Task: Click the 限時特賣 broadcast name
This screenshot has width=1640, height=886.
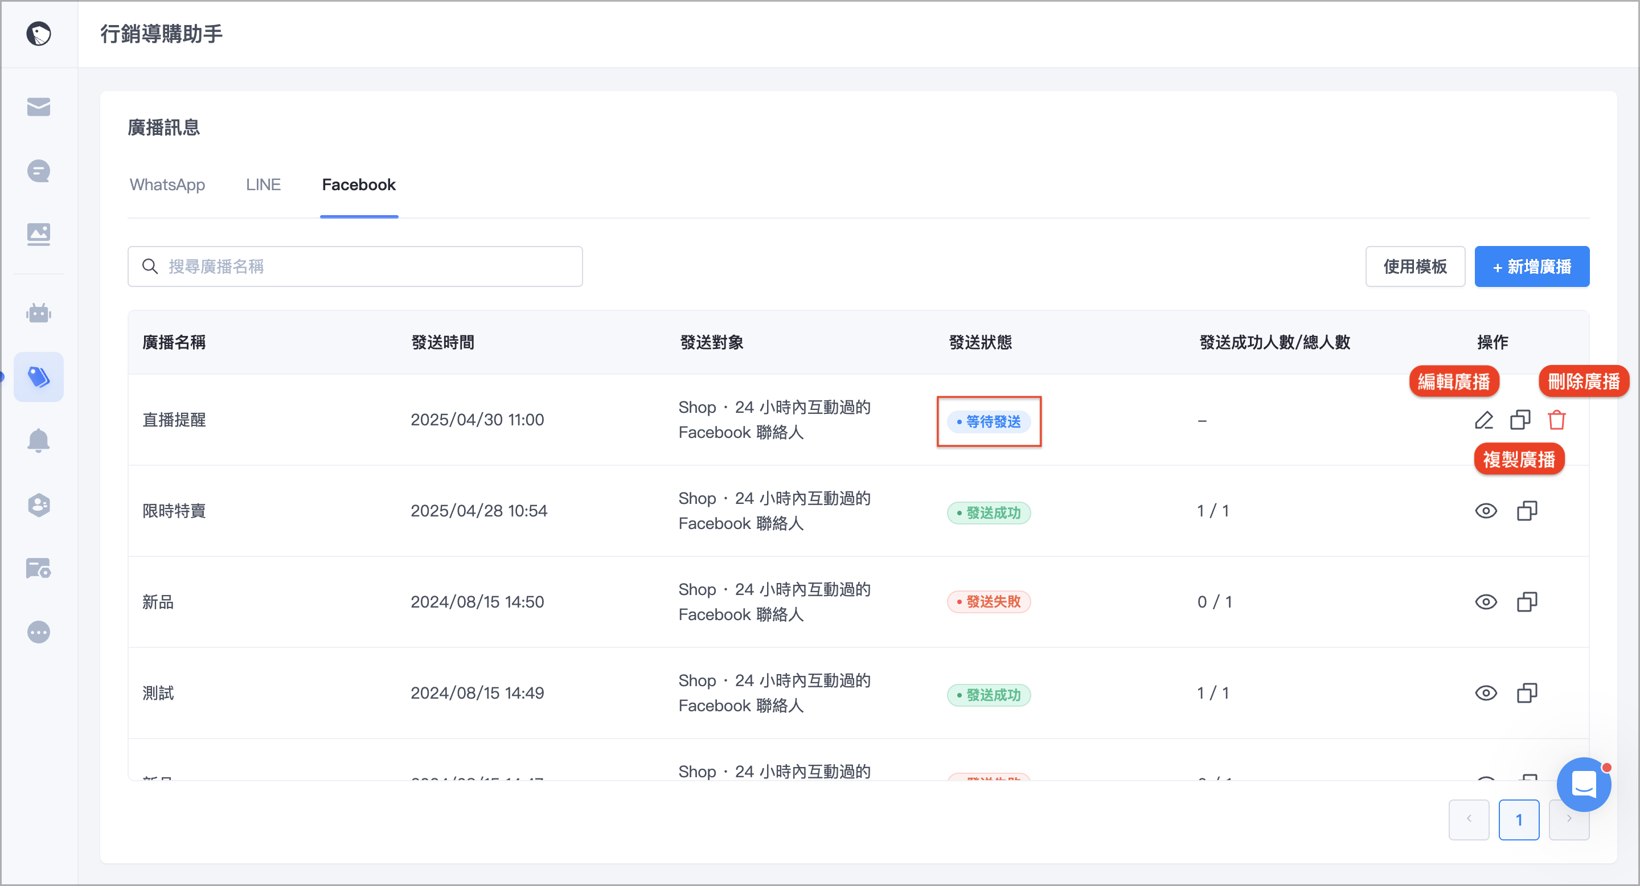Action: tap(174, 511)
